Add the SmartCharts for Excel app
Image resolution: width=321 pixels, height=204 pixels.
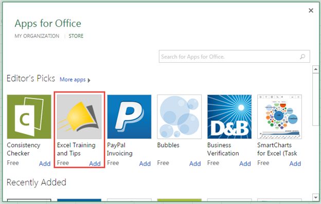[x=295, y=163]
